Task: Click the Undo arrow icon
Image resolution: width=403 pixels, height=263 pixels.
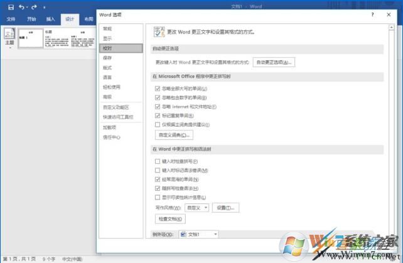Action: tap(22, 7)
